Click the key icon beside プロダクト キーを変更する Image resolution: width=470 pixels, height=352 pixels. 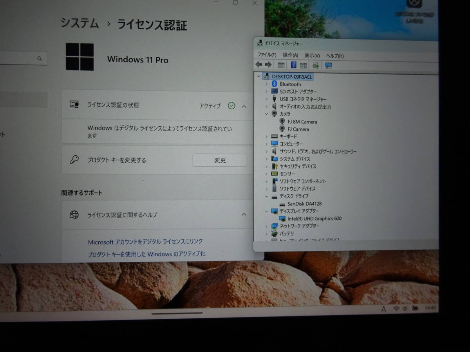pos(74,160)
